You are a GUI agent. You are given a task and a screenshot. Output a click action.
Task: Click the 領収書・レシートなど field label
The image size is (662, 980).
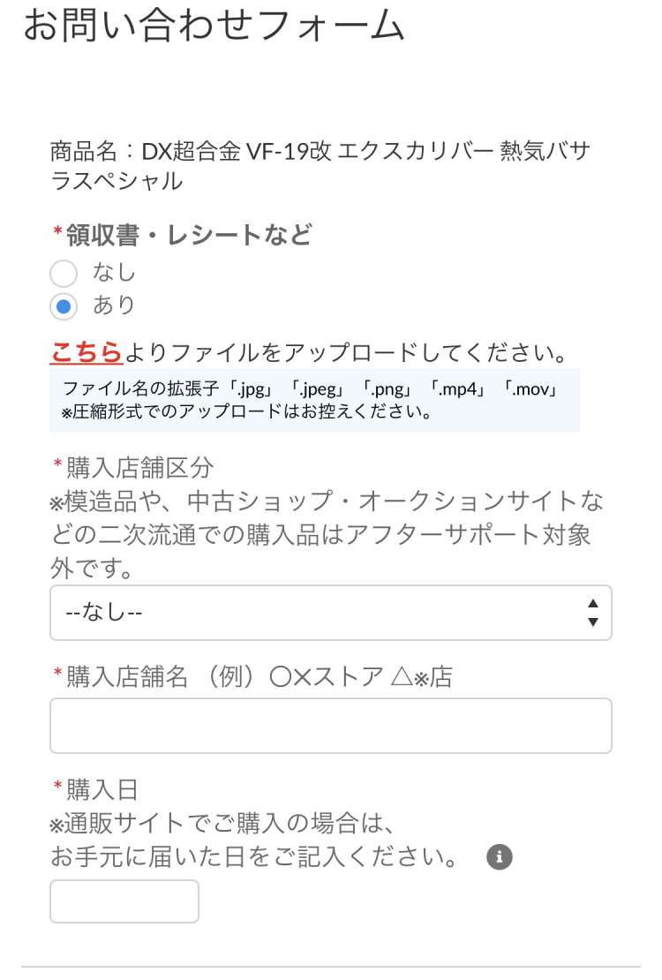[188, 235]
